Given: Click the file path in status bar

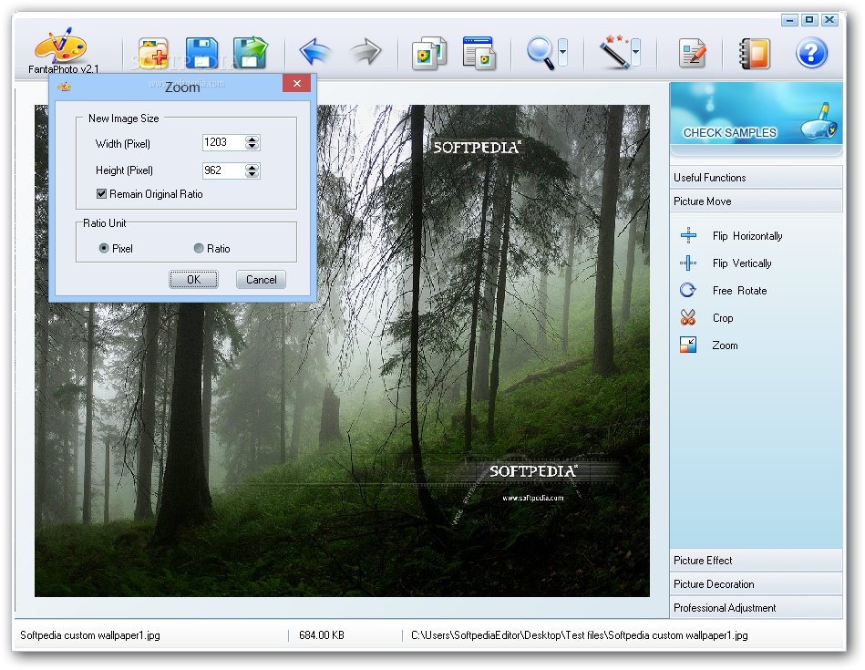Looking at the screenshot, I should click(x=579, y=635).
